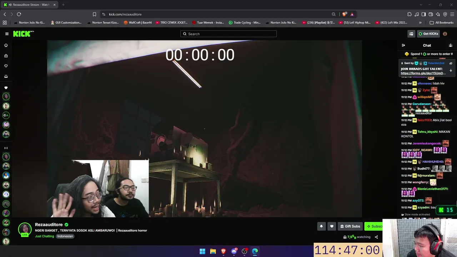Click username Garudanaon in chat
Image resolution: width=457 pixels, height=257 pixels.
(422, 104)
